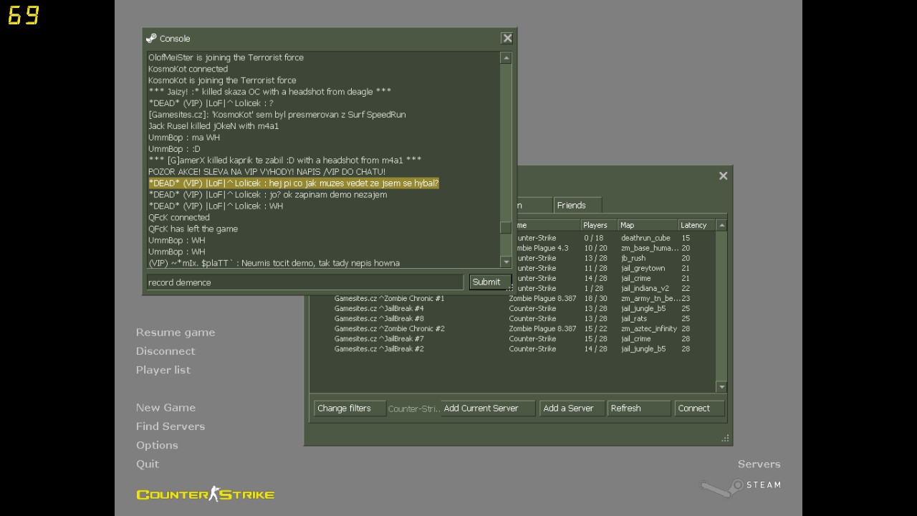917x516 pixels.
Task: Select server Gamesites.cz ^Zombie Chronic #1
Action: pos(512,298)
